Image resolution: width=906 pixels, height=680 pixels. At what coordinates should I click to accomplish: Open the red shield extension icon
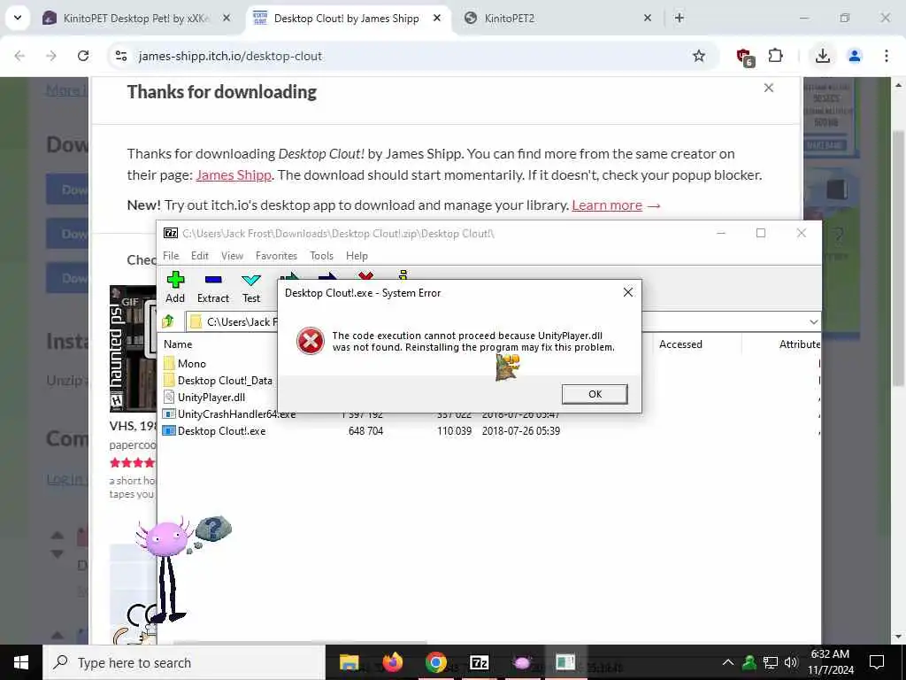point(745,57)
